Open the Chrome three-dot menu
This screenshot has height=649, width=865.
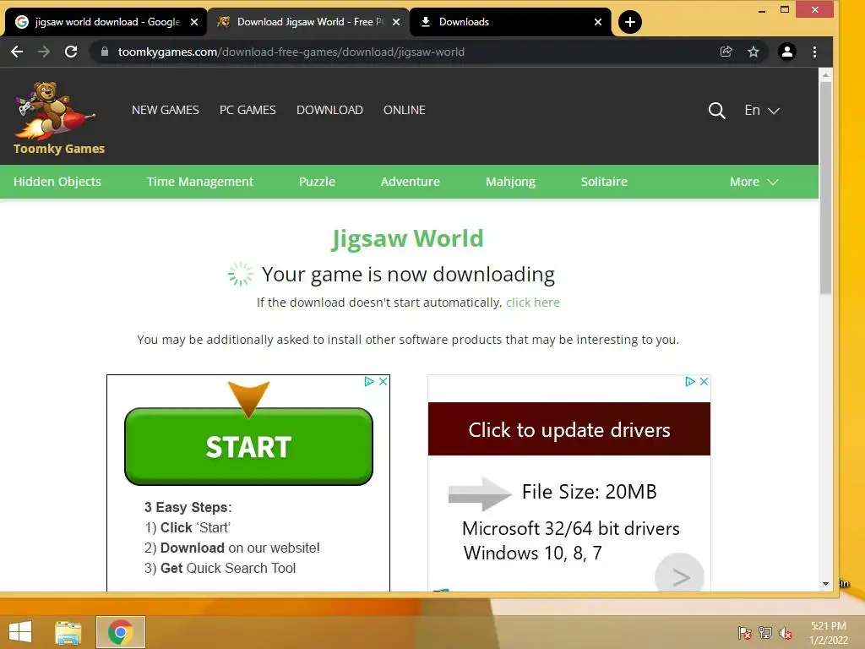tap(815, 52)
